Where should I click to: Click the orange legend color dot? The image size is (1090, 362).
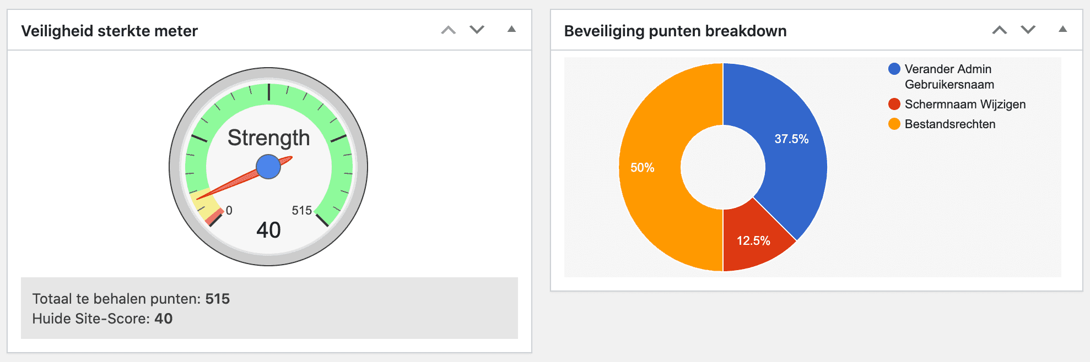coord(894,124)
